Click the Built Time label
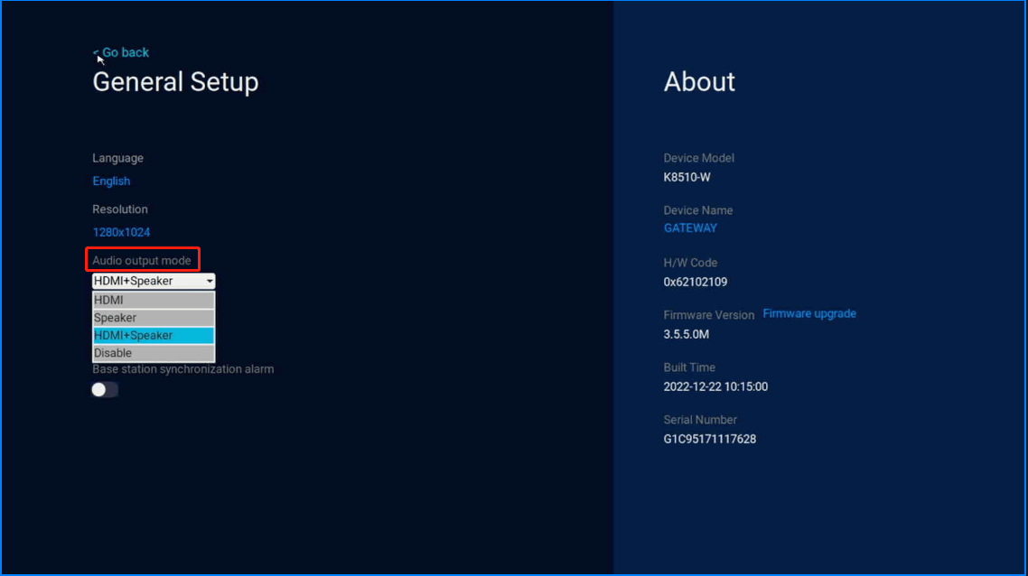This screenshot has height=576, width=1028. click(x=689, y=367)
